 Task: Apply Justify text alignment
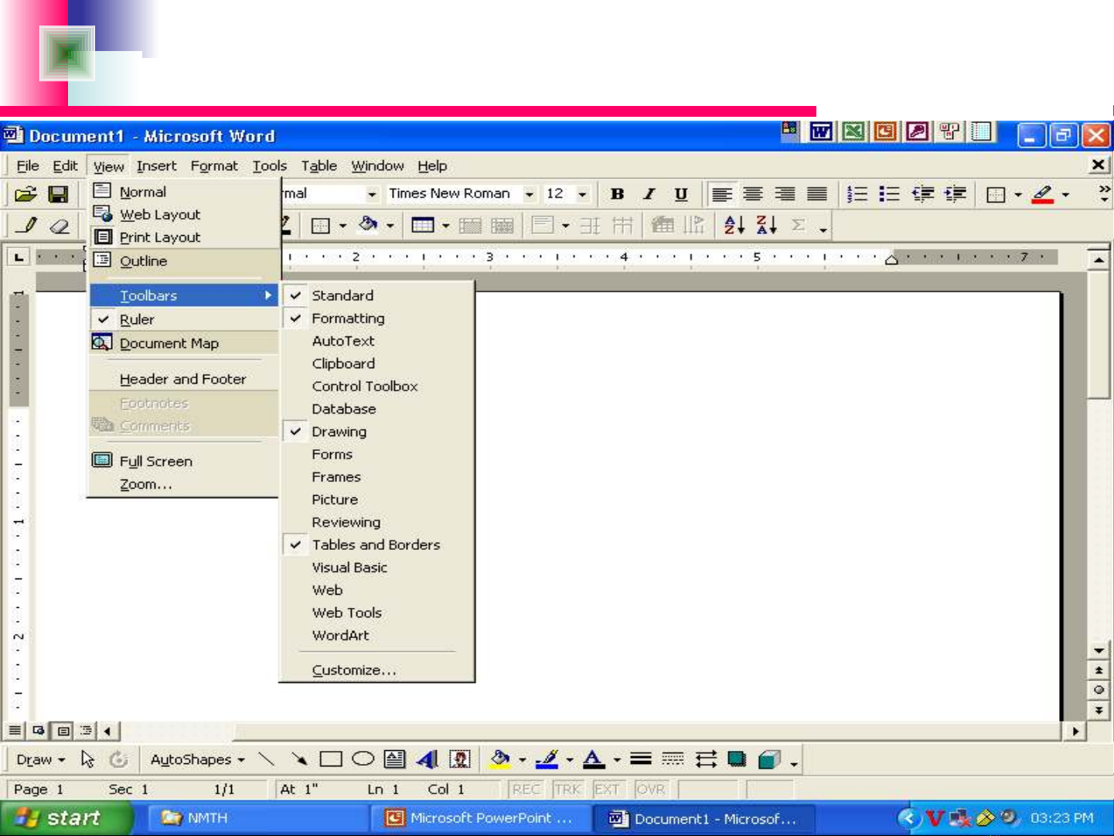(816, 194)
